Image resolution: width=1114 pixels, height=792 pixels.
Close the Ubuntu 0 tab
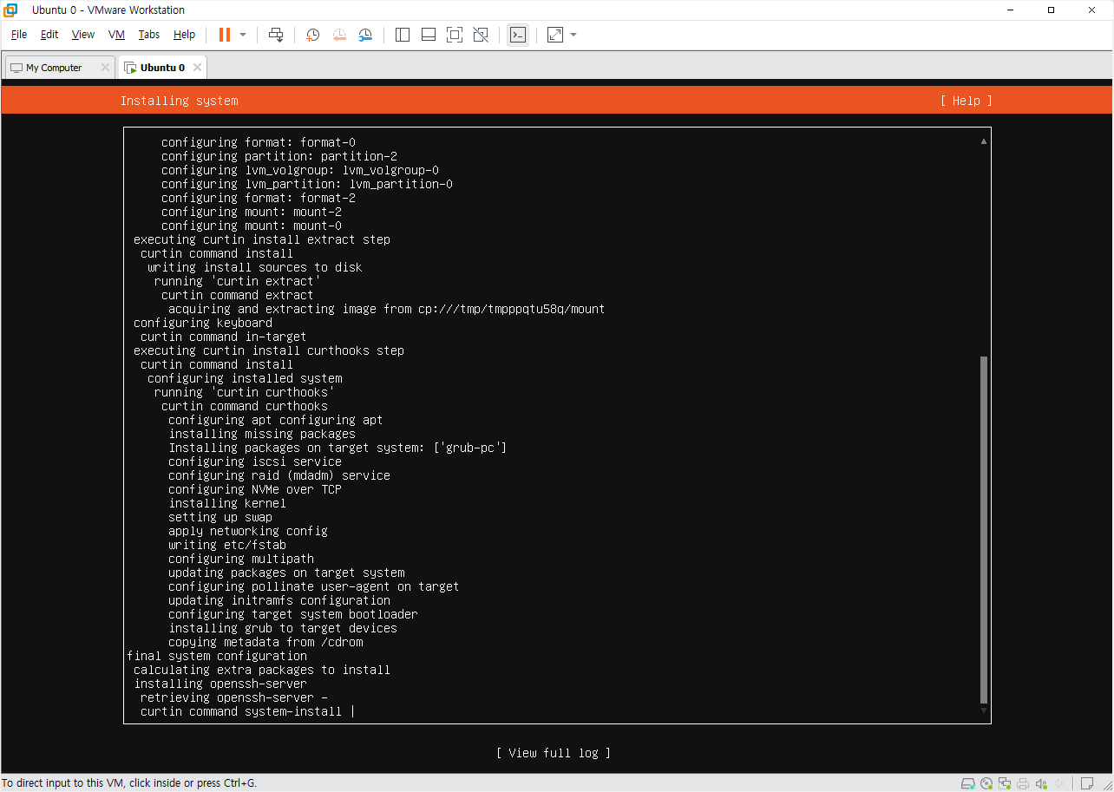click(197, 68)
